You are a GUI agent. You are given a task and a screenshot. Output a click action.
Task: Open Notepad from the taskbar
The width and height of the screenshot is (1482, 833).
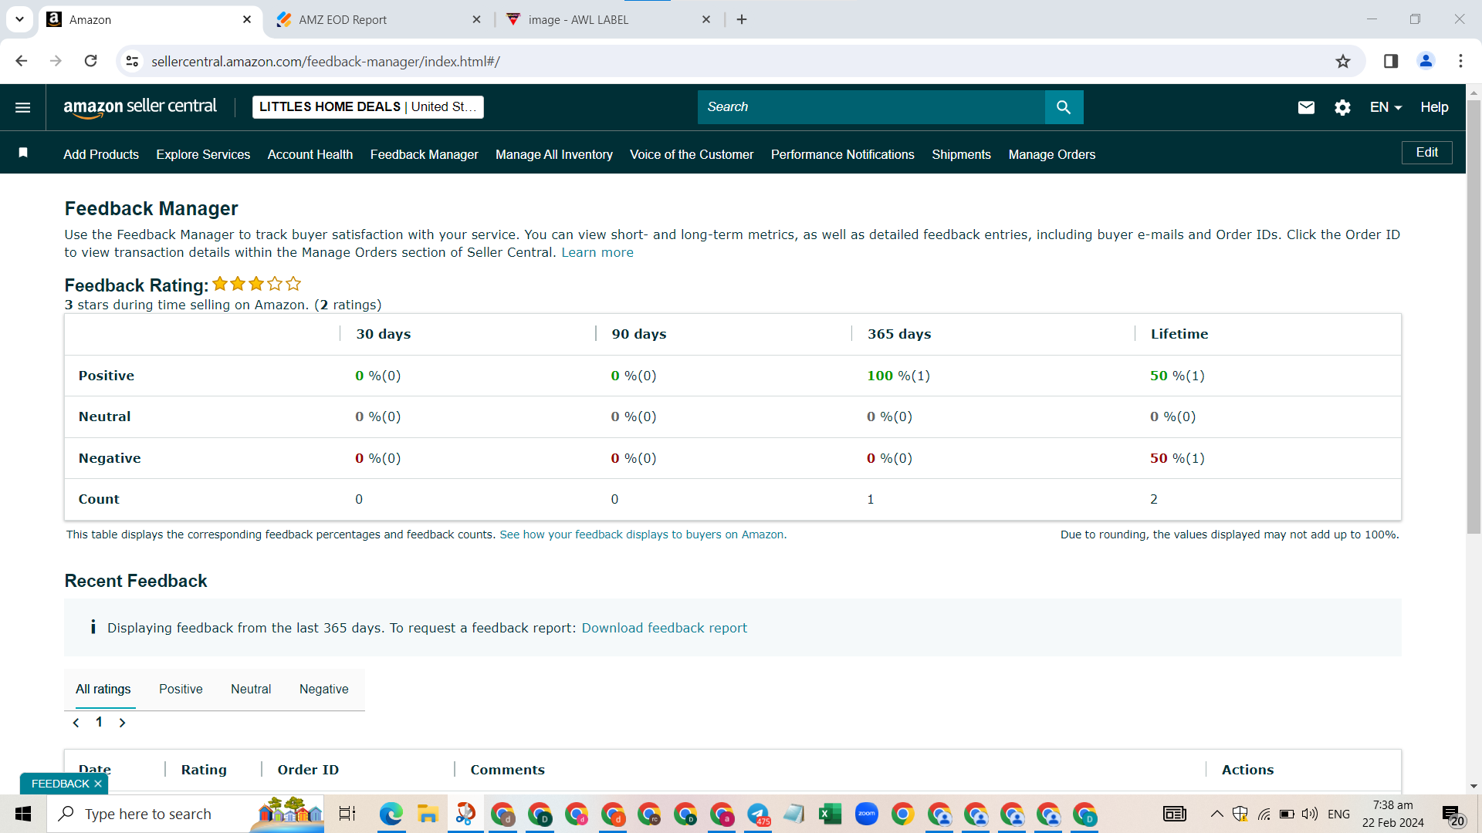(x=793, y=814)
